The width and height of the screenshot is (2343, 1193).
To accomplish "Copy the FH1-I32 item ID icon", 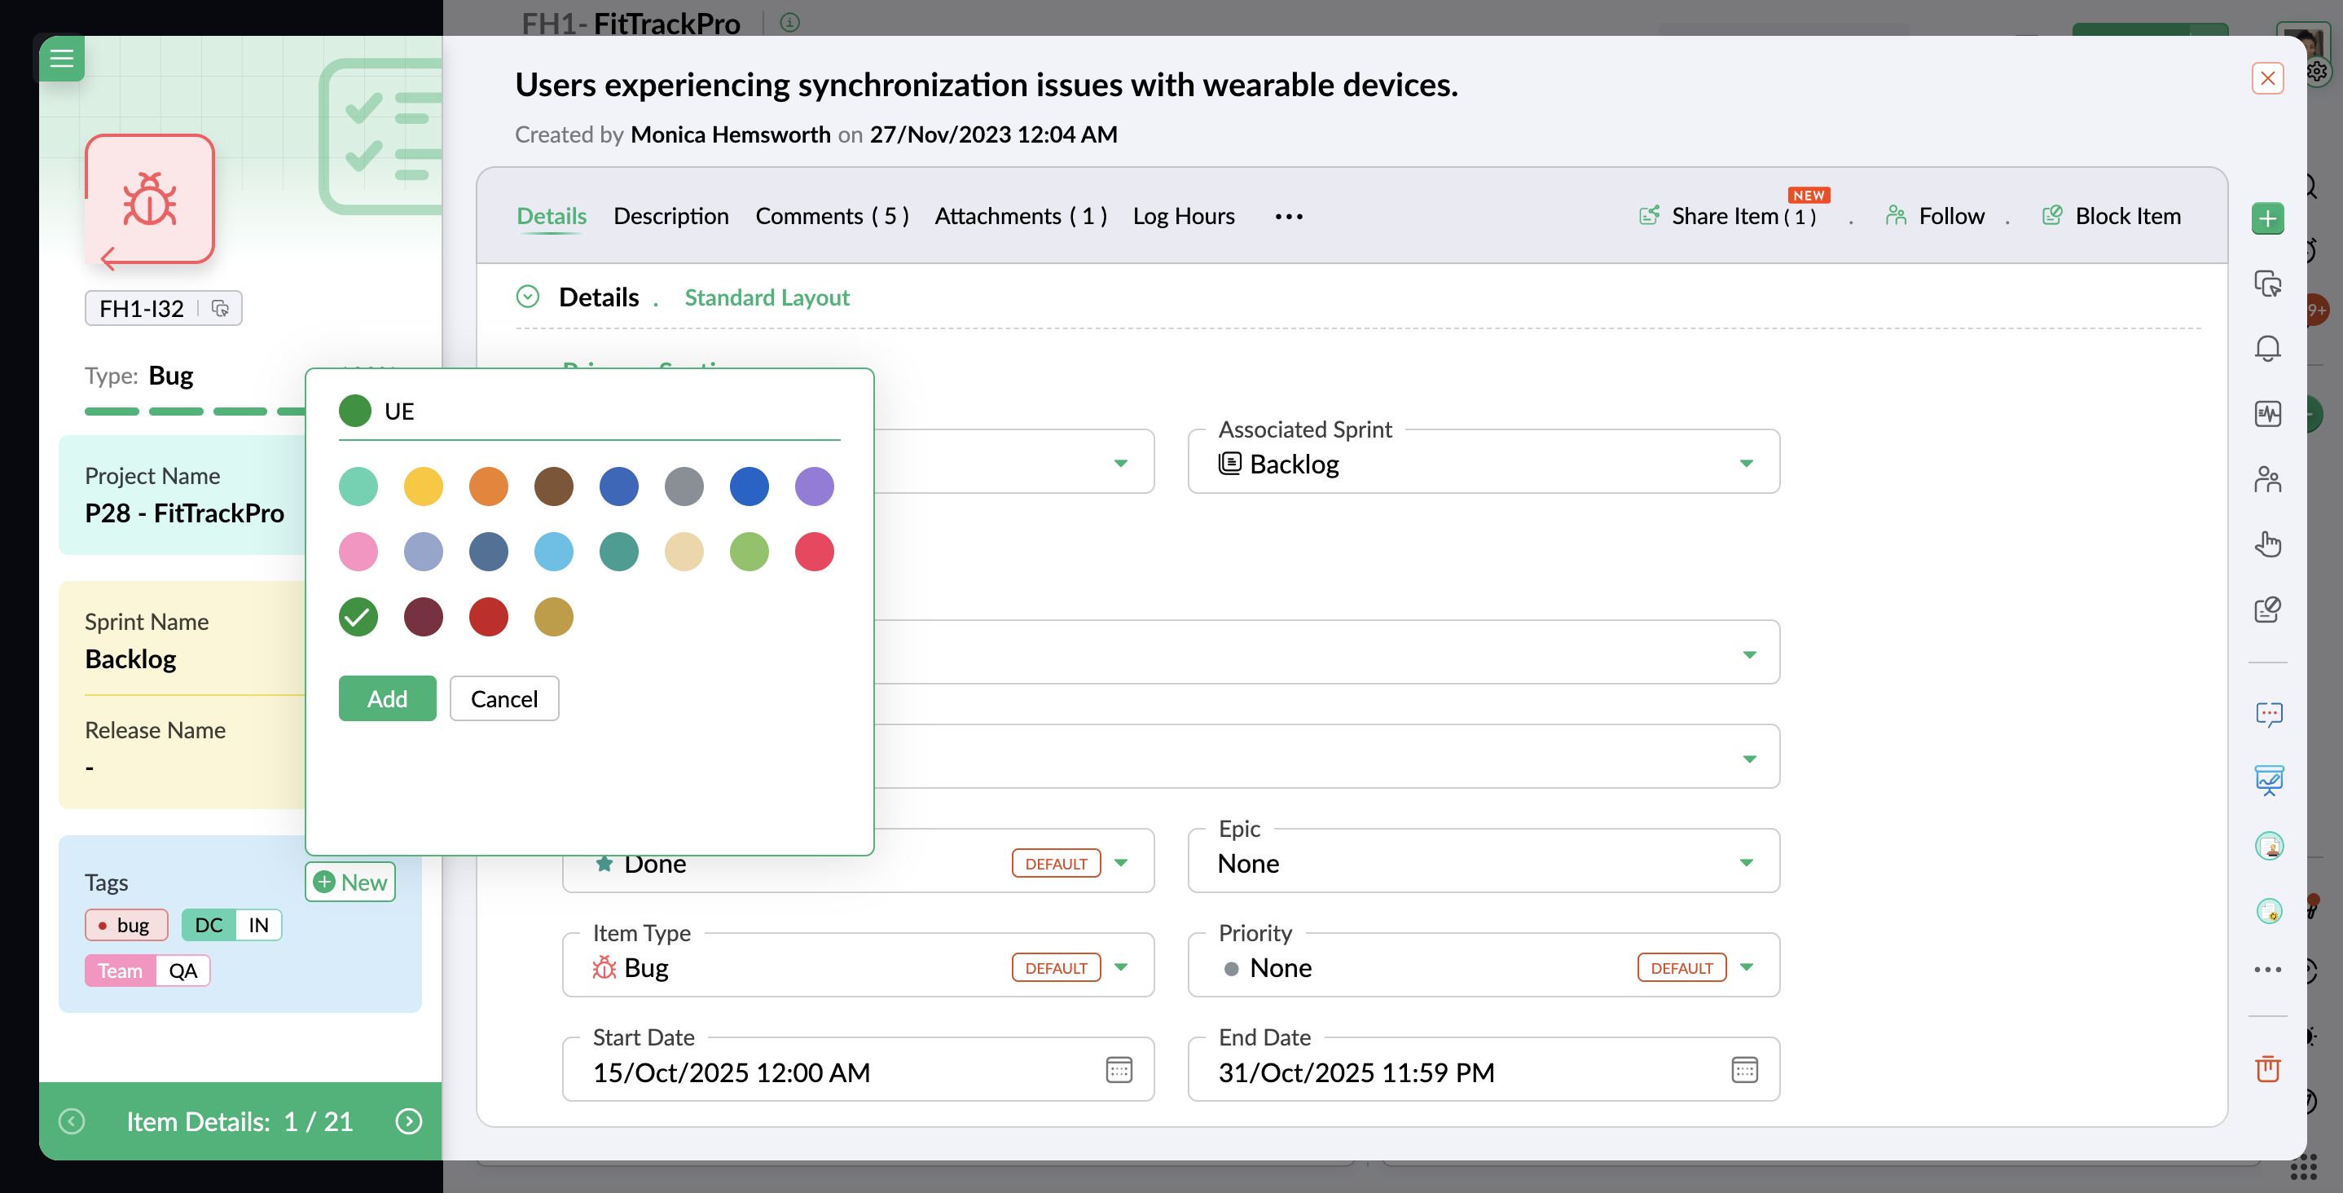I will tap(220, 309).
